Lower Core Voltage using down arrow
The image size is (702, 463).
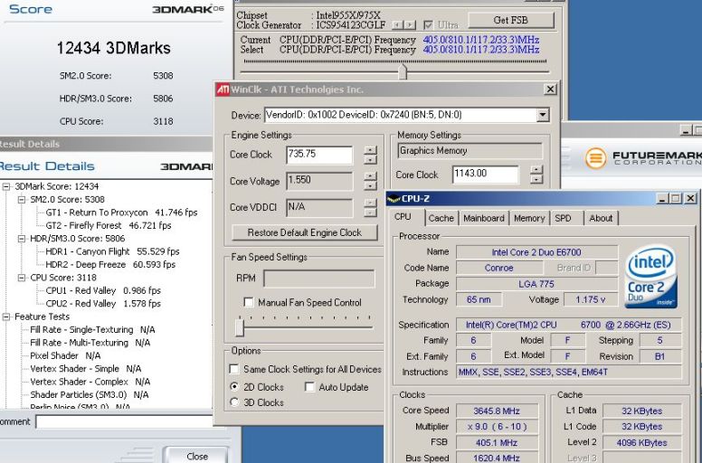click(x=370, y=185)
